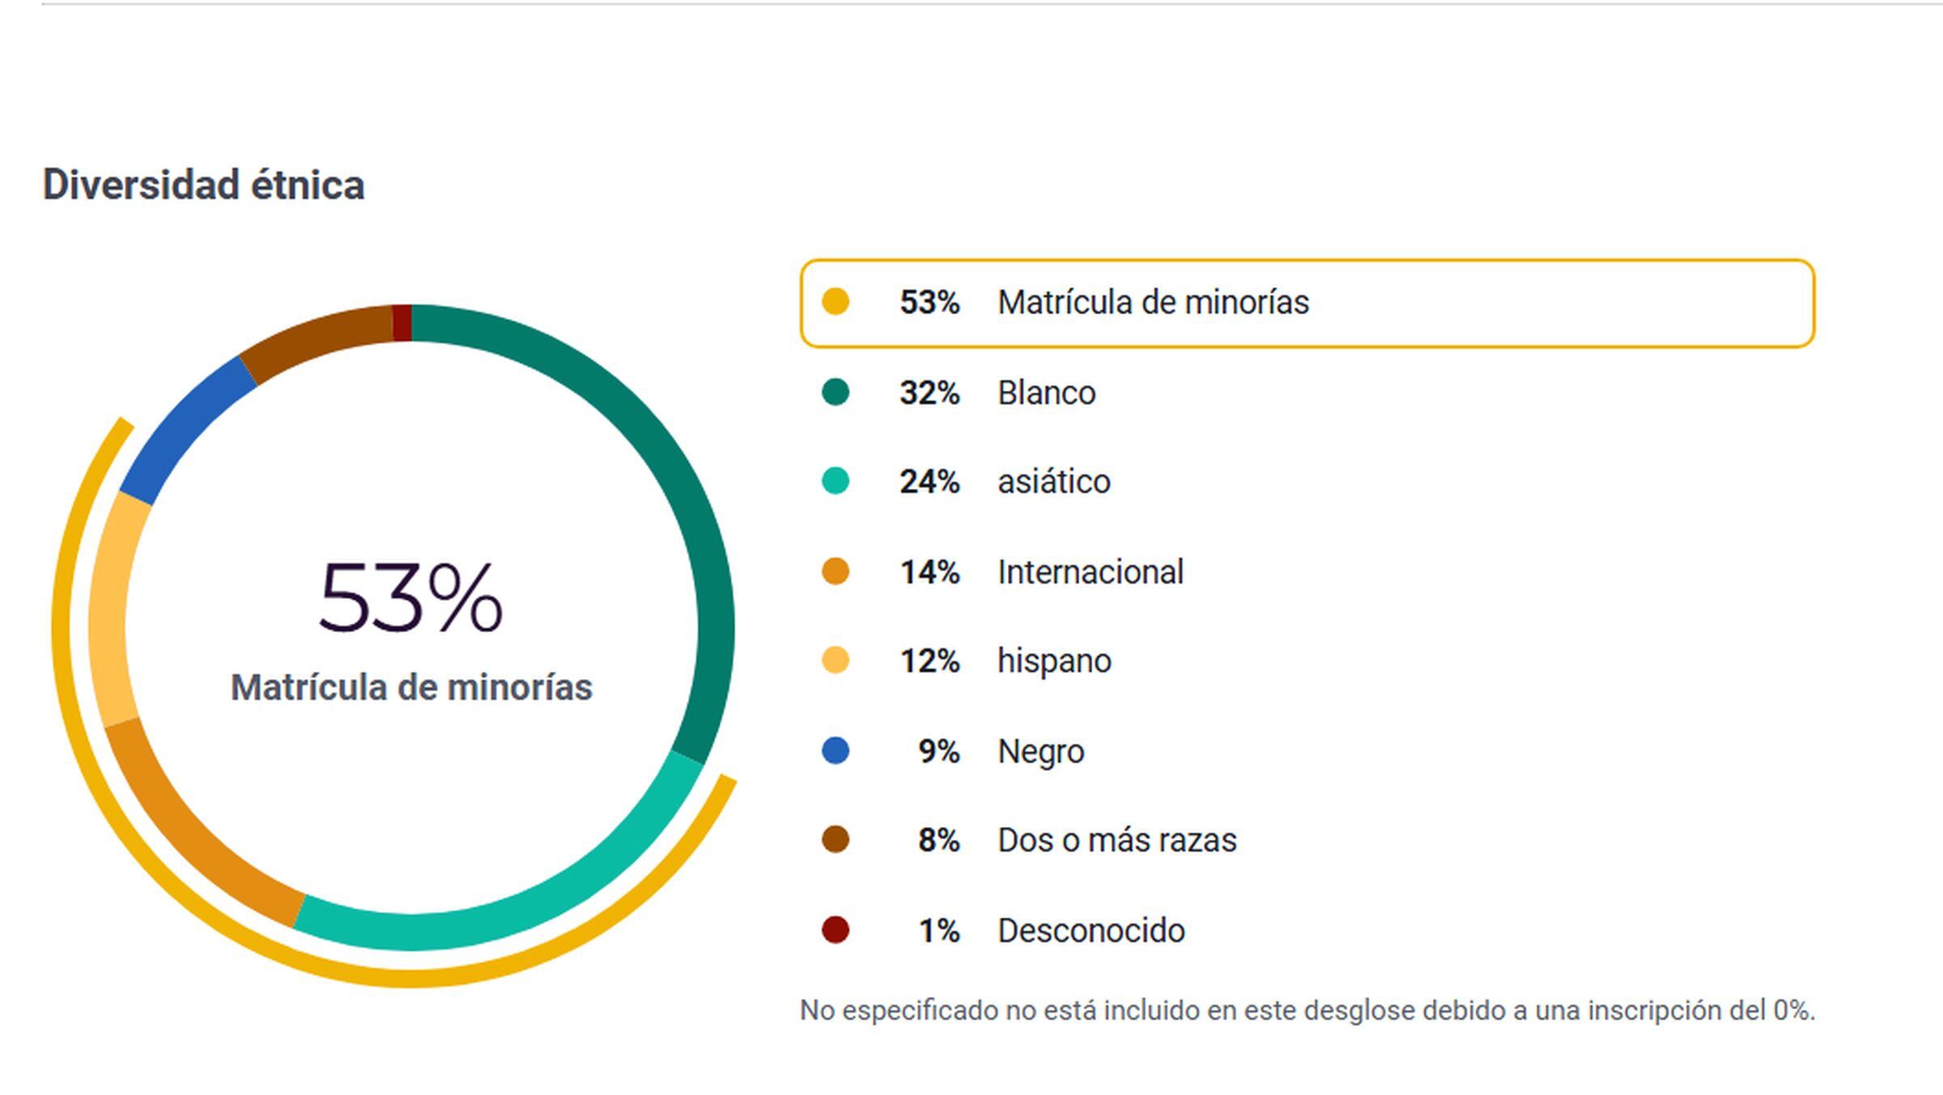The height and width of the screenshot is (1095, 1943).
Task: Click the 53% figure in the donut center
Action: pyautogui.click(x=410, y=599)
